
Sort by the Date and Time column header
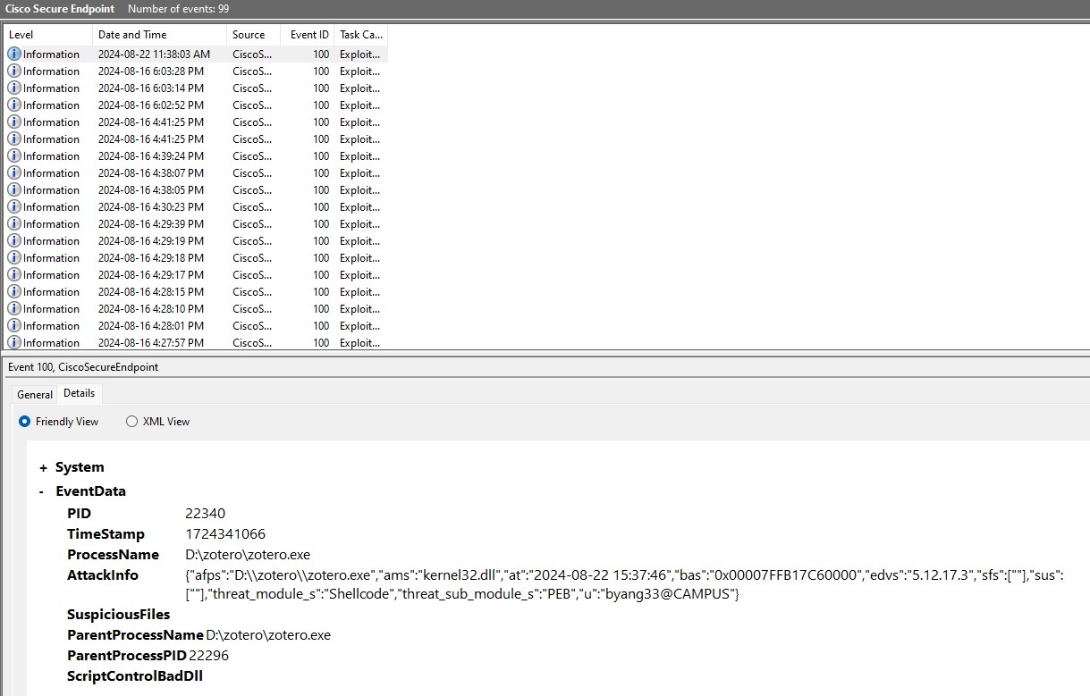[x=160, y=35]
